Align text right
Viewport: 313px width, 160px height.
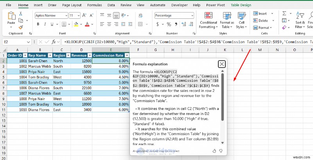coord(116,24)
